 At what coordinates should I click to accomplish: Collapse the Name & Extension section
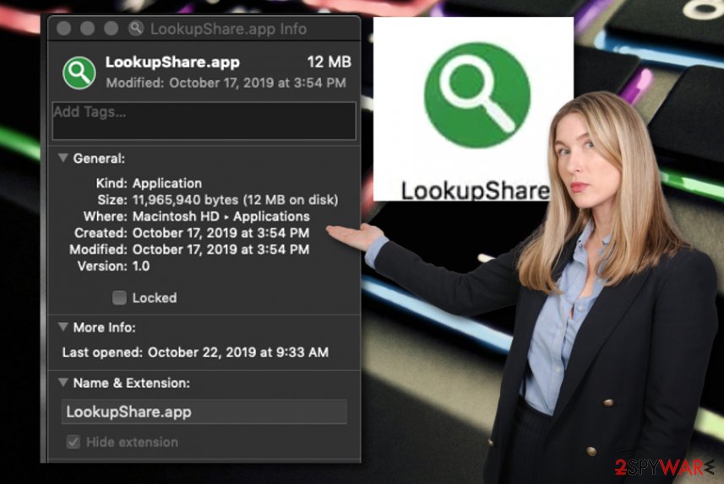click(x=63, y=382)
